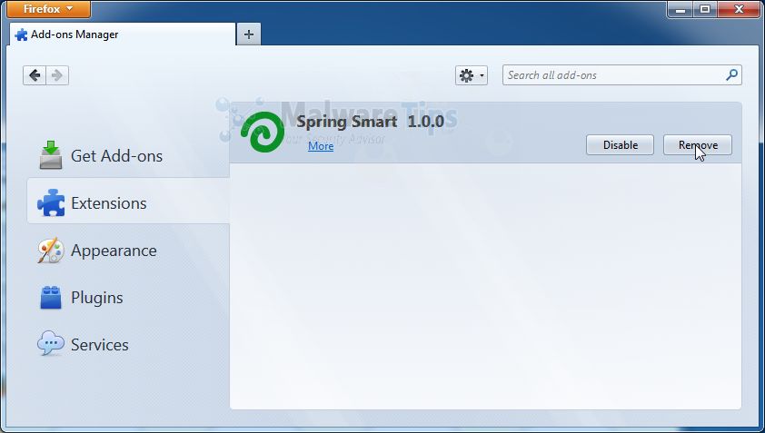Click the forward arrow navigation button
This screenshot has height=433, width=765.
[57, 75]
